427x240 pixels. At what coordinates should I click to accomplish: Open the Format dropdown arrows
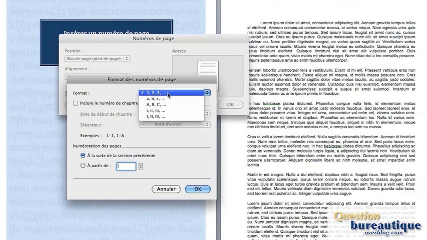(x=207, y=93)
